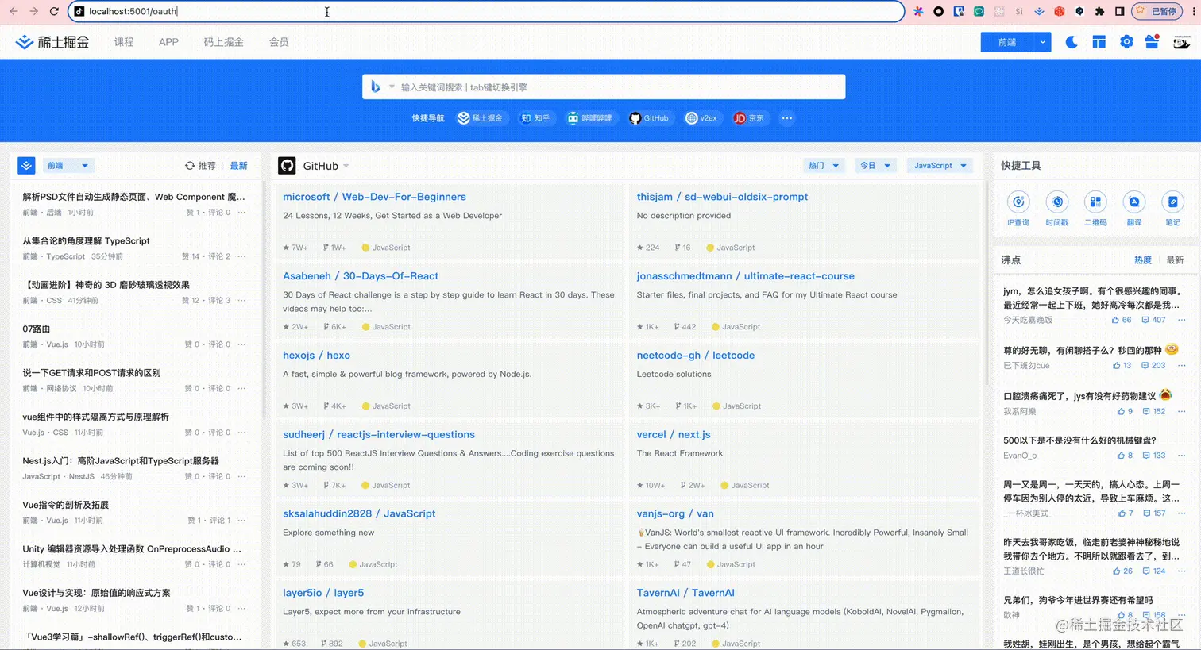The width and height of the screenshot is (1201, 650).
Task: Like the 王道长很忙 post with 26 likes
Action: (x=1122, y=571)
